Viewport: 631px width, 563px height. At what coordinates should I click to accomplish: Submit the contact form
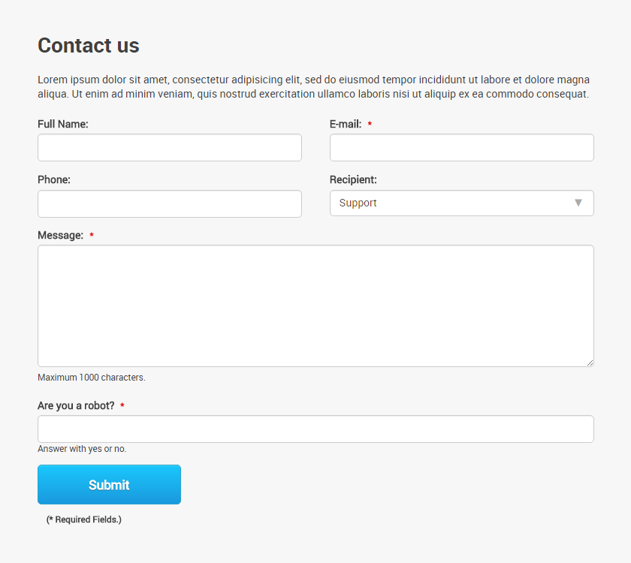109,485
